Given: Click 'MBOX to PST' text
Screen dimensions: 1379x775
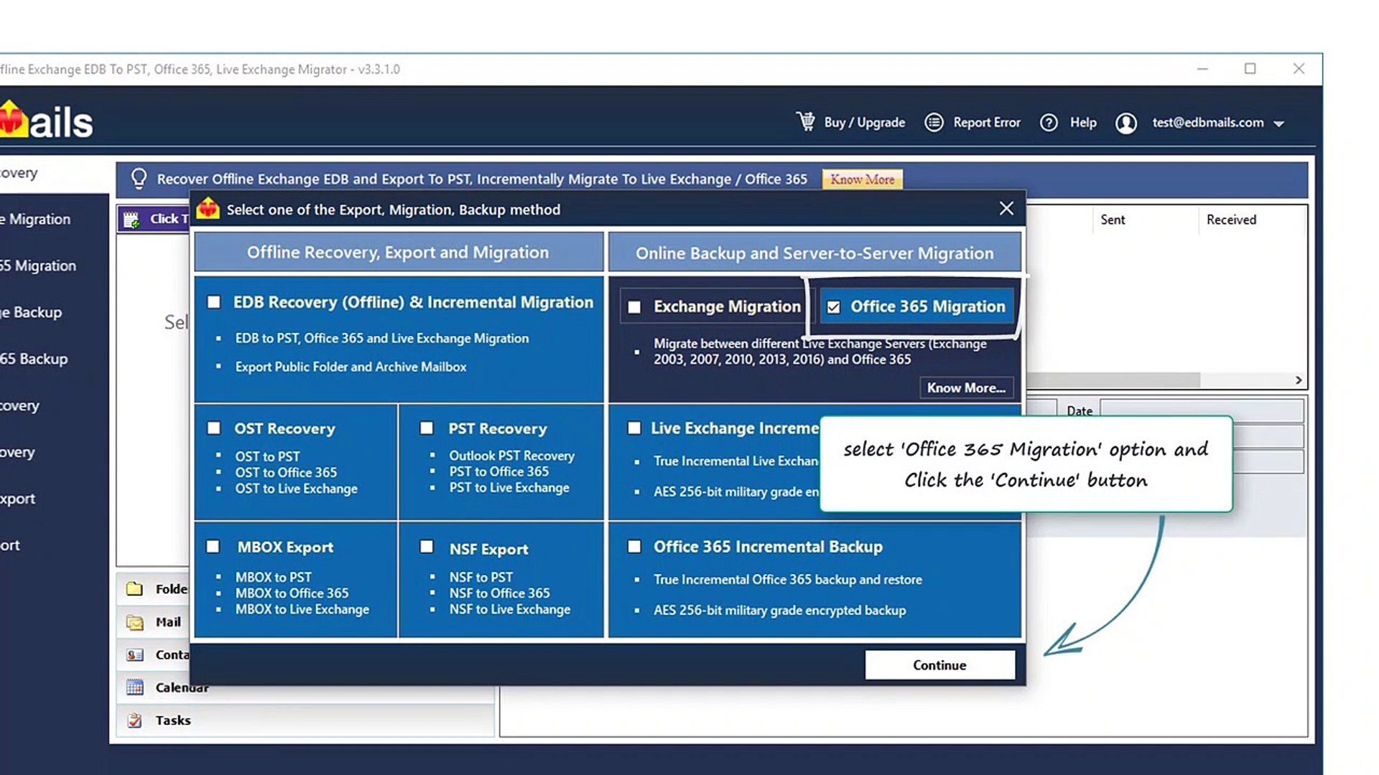Looking at the screenshot, I should pos(274,577).
